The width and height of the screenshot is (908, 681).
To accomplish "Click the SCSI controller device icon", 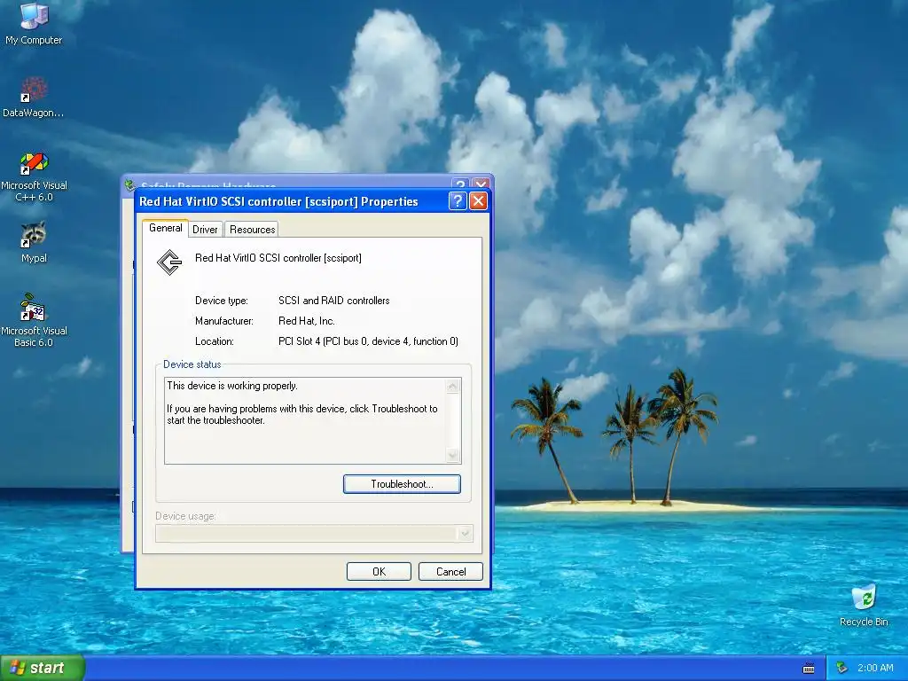I will (169, 262).
